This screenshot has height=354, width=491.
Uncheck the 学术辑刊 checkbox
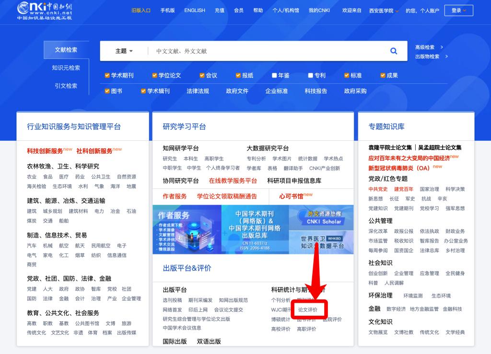(143, 91)
